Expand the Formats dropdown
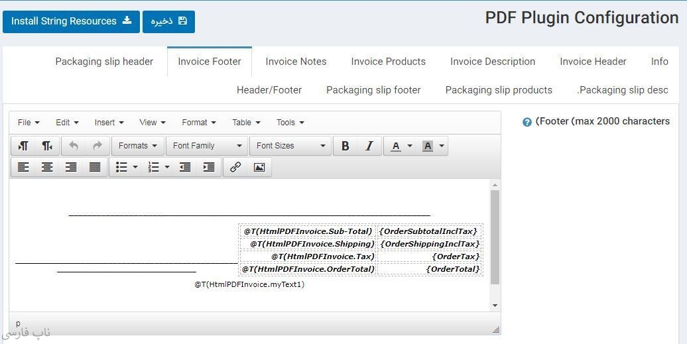The image size is (687, 344). 138,146
